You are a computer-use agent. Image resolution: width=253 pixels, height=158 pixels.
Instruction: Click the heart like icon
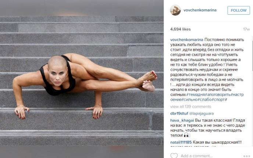[174, 155]
